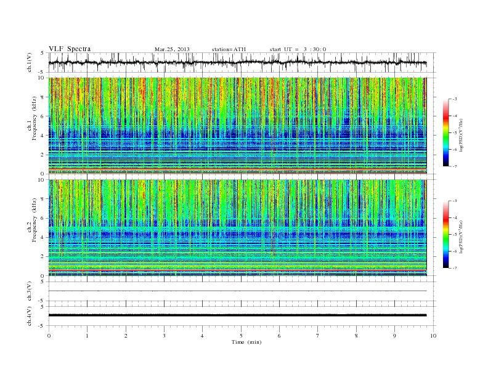Click the "0" tick on the time axis
This screenshot has height=377, width=488.
tap(49, 336)
